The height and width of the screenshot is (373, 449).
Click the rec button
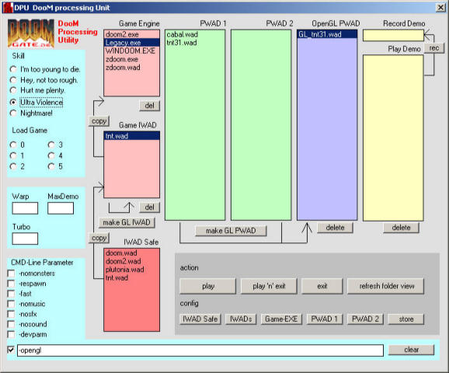tap(434, 48)
